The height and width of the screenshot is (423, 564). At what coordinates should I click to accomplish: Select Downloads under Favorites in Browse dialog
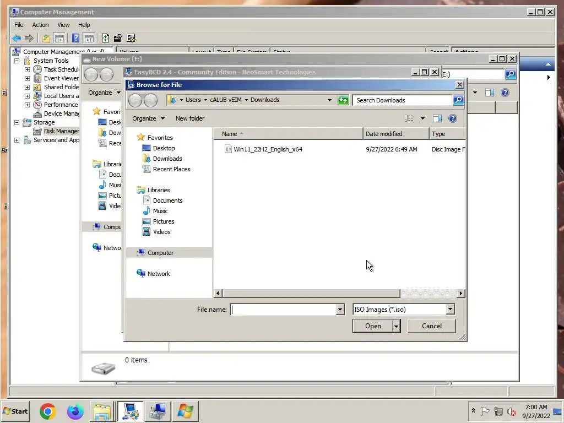click(162, 159)
